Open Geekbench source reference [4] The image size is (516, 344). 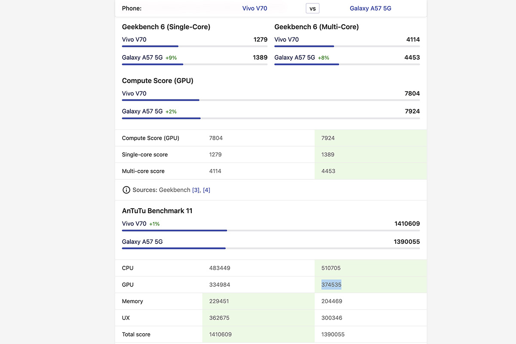click(206, 190)
